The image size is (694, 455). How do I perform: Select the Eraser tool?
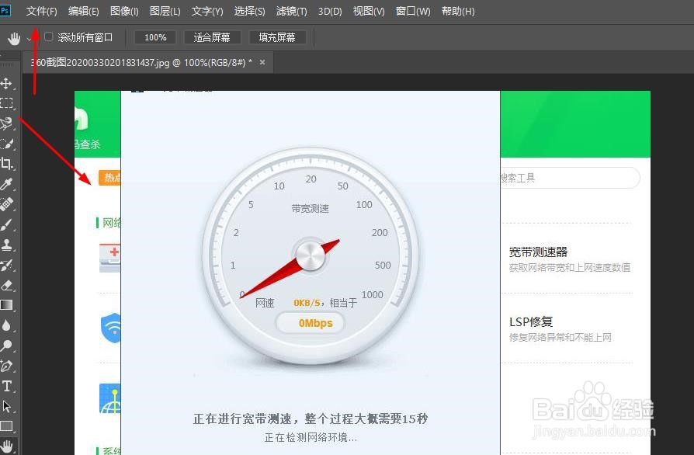(x=8, y=285)
